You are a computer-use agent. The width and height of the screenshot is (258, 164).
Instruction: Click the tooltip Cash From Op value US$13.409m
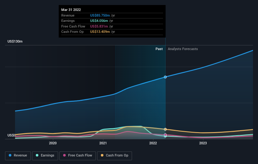click(x=100, y=32)
